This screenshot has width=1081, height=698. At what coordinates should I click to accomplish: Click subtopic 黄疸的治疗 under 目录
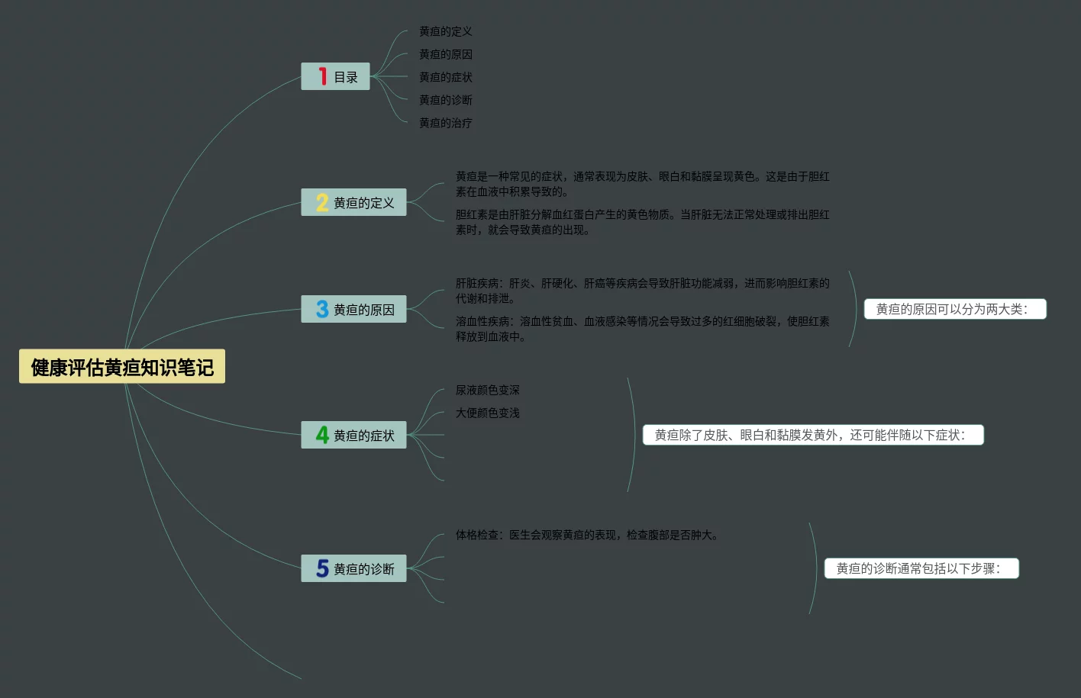coord(446,123)
